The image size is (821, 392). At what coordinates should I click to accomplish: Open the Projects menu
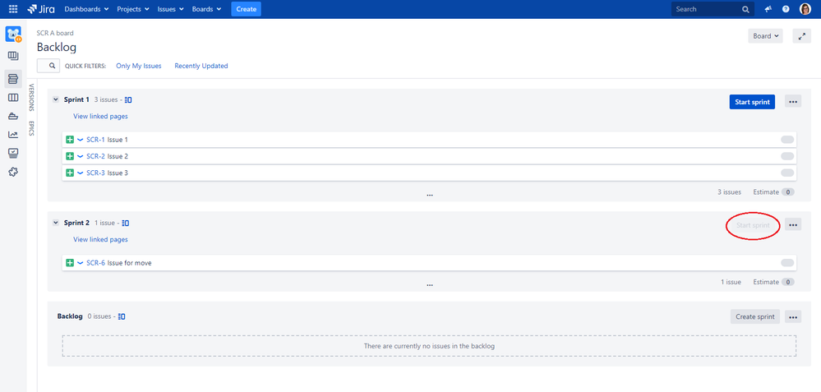[133, 9]
